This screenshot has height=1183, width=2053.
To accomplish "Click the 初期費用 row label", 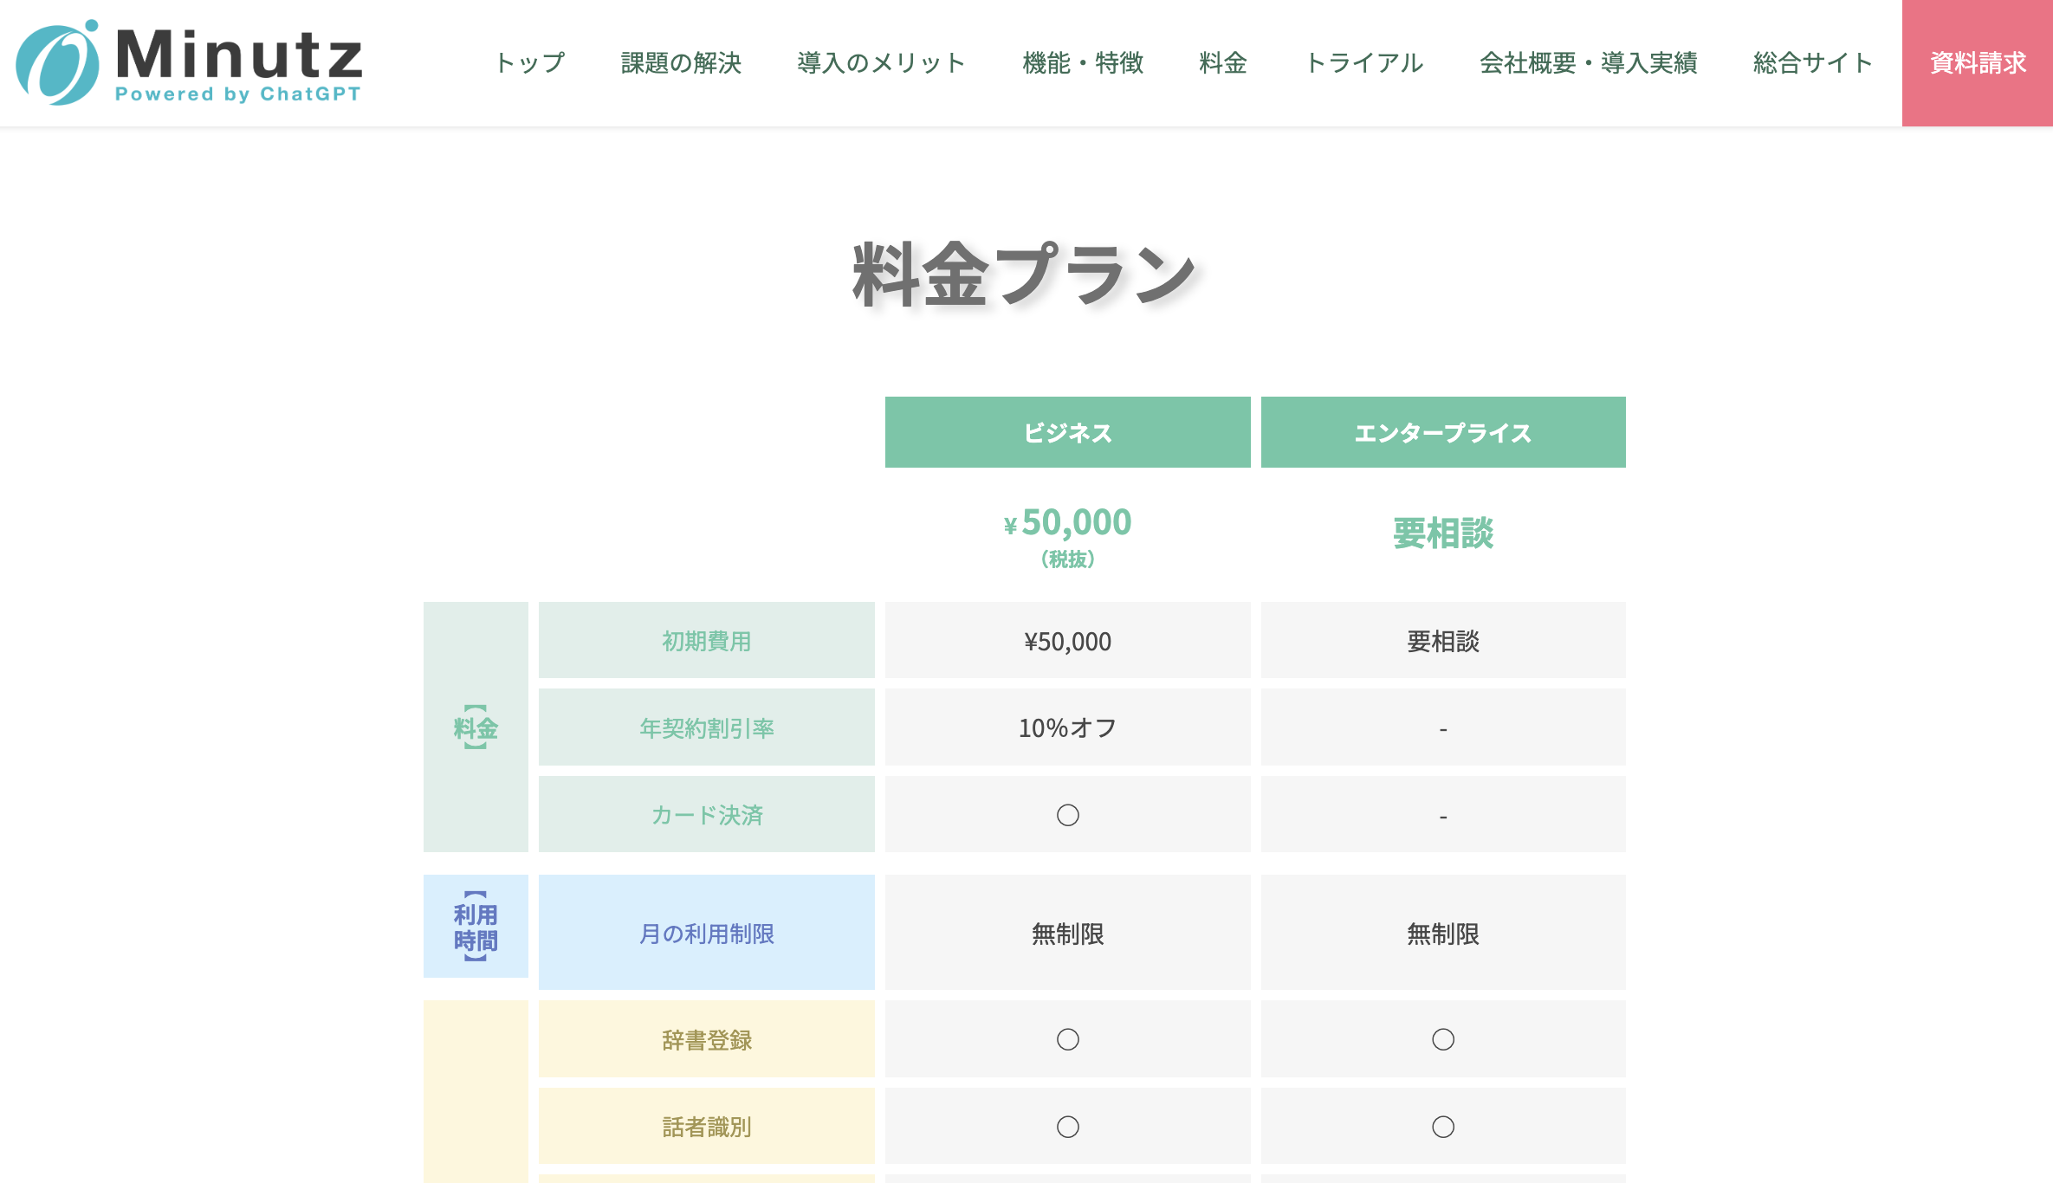I will coord(706,641).
